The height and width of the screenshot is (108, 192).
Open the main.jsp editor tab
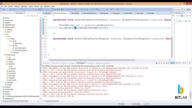(150, 13)
